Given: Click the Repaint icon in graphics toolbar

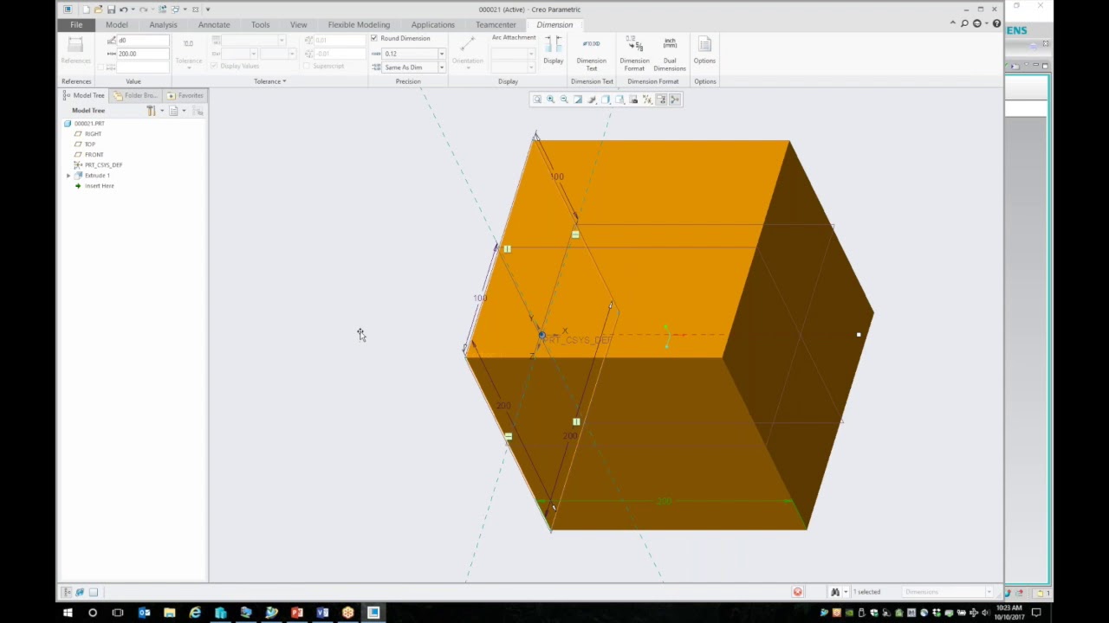Looking at the screenshot, I should [578, 100].
